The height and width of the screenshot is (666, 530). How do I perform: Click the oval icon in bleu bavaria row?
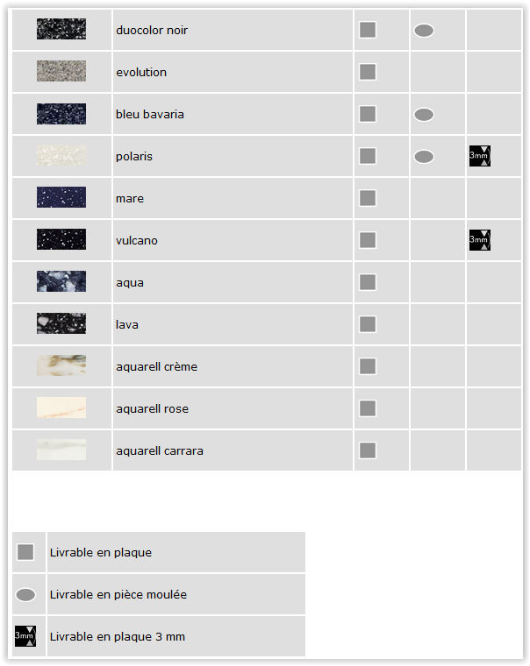click(x=424, y=114)
